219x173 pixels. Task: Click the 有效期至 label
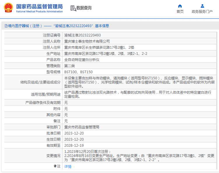(x=53, y=146)
